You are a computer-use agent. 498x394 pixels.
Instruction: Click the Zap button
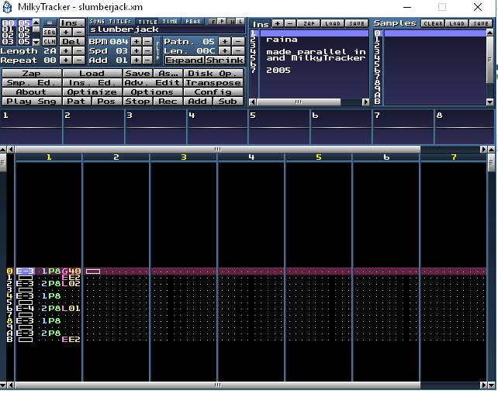coord(32,74)
